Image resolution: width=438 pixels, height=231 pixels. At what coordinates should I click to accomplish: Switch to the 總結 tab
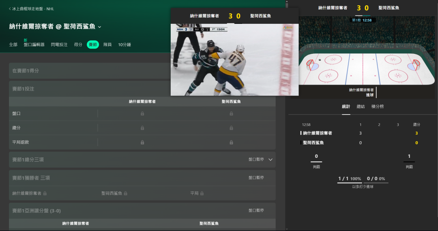361,106
